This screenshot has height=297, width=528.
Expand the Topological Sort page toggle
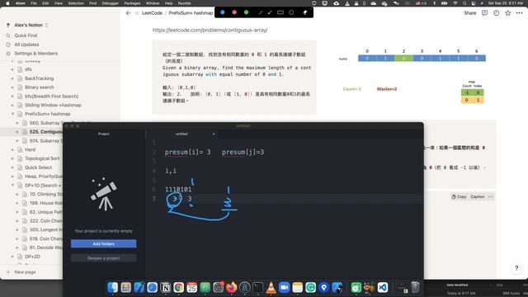click(x=13, y=158)
